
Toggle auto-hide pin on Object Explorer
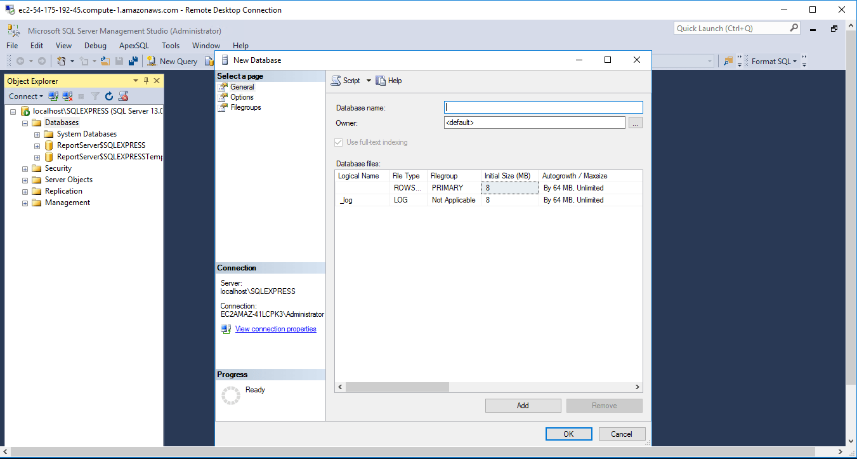[145, 81]
